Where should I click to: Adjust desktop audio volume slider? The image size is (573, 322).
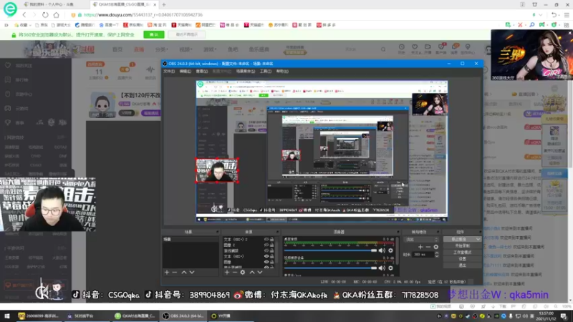330,250
